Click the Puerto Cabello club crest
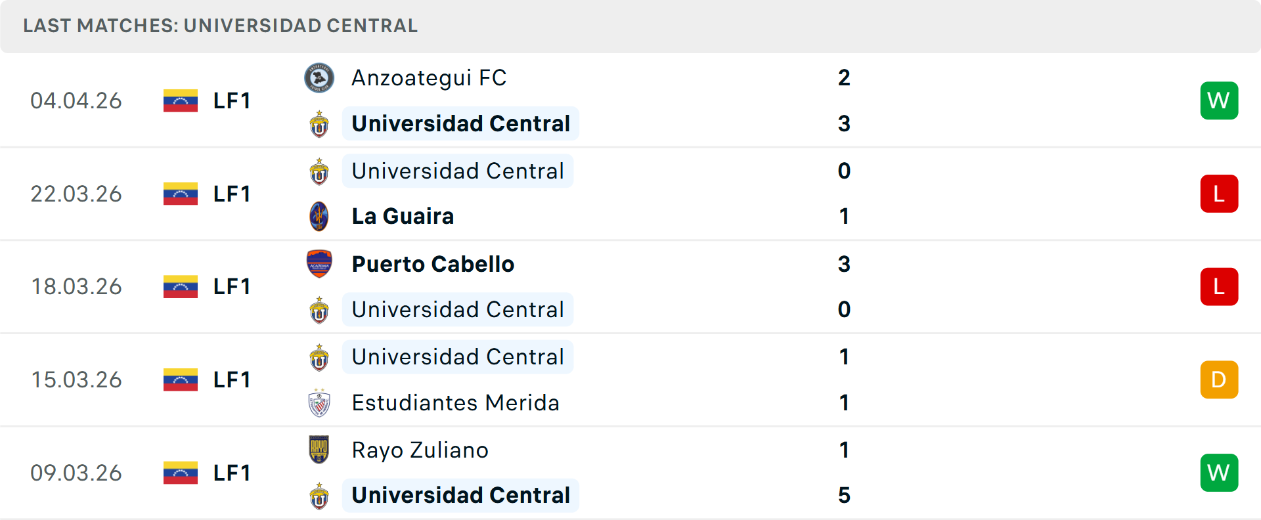 point(319,264)
